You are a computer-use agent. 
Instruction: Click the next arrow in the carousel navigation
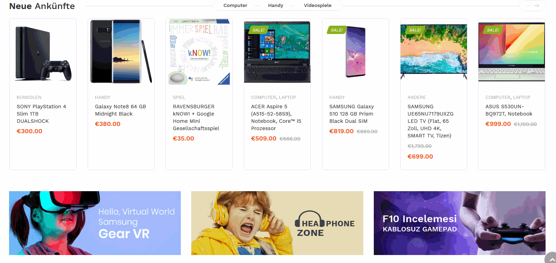pyautogui.click(x=537, y=6)
